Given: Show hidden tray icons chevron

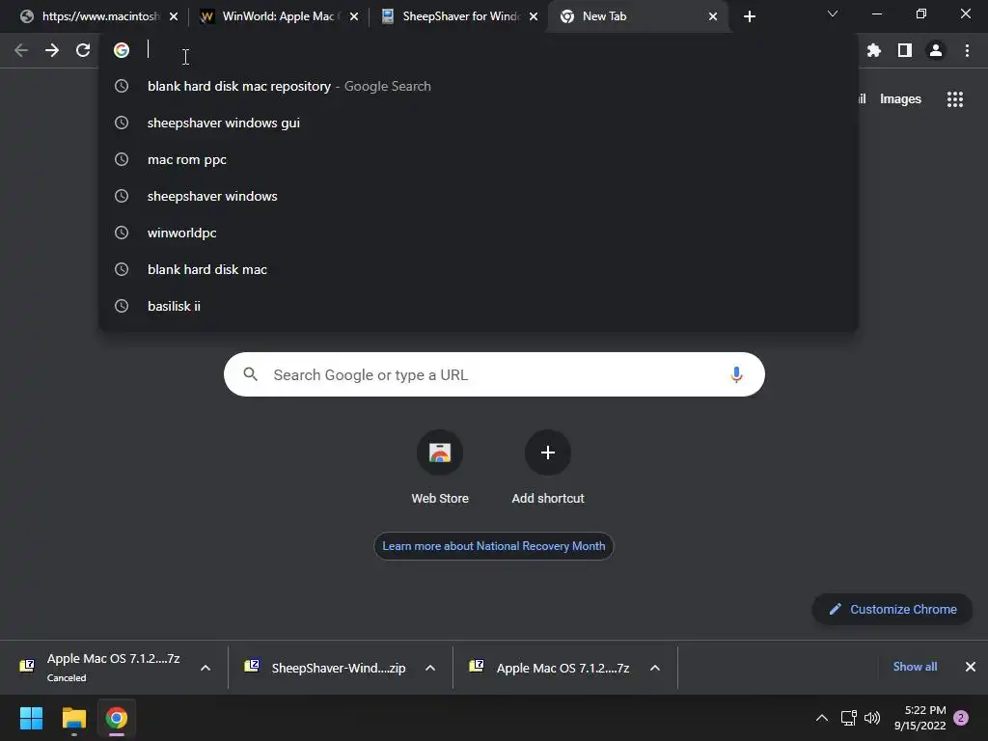Looking at the screenshot, I should click(x=822, y=718).
